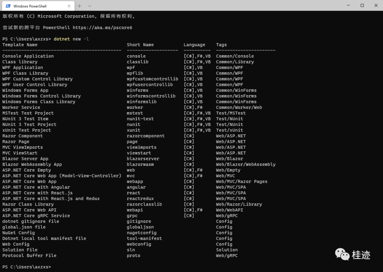The image size is (383, 272).
Task: Click the 'Protocol Buffer File' template name
Action: pyautogui.click(x=29, y=255)
